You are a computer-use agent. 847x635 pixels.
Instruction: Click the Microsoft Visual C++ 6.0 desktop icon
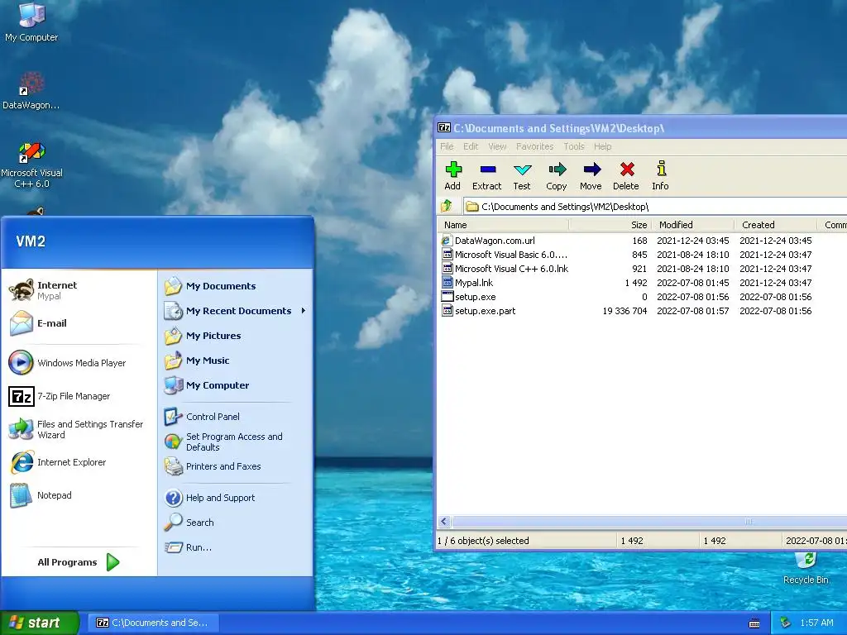(x=31, y=165)
